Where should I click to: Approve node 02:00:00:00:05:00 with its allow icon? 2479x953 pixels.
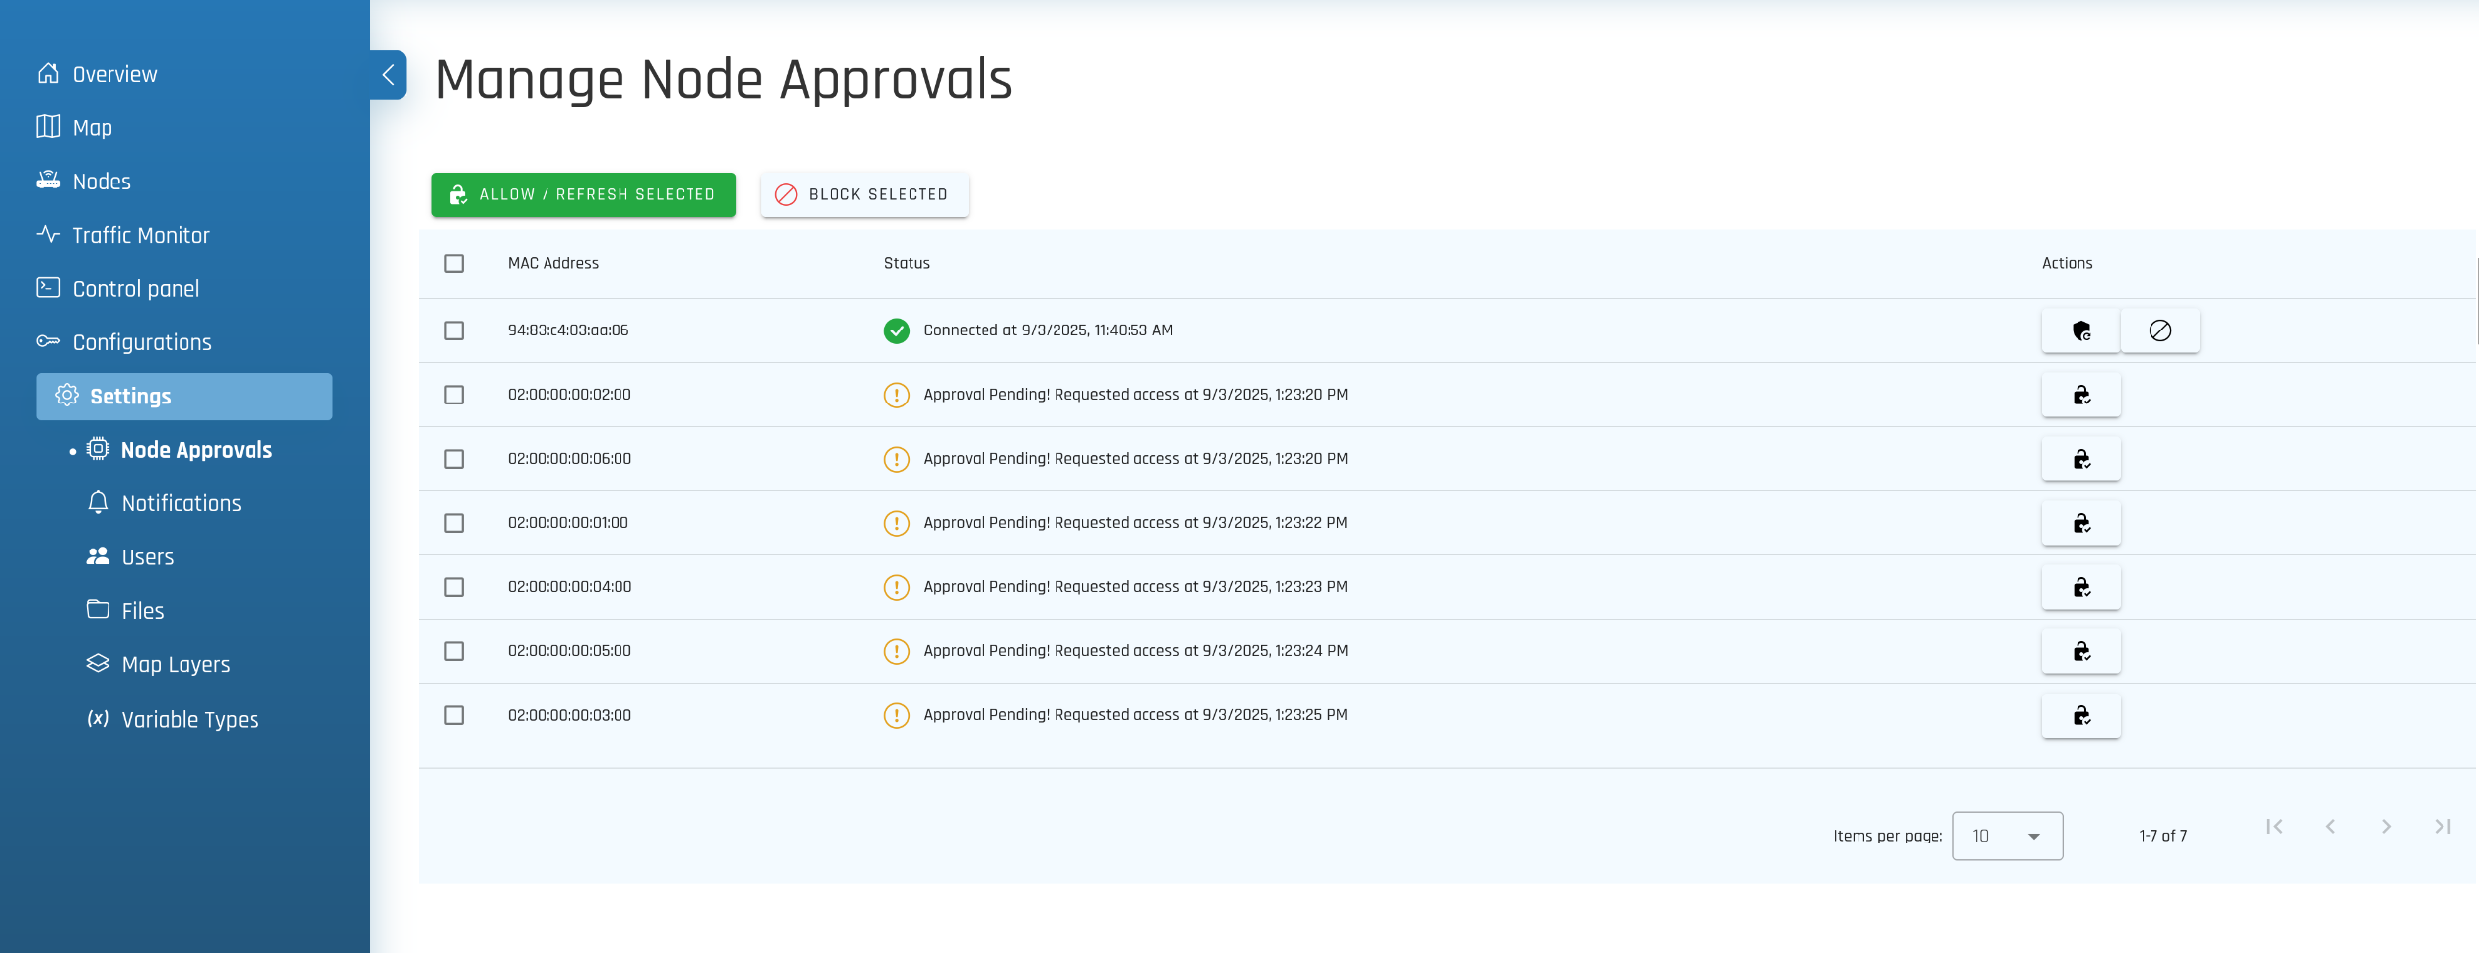tap(2079, 652)
